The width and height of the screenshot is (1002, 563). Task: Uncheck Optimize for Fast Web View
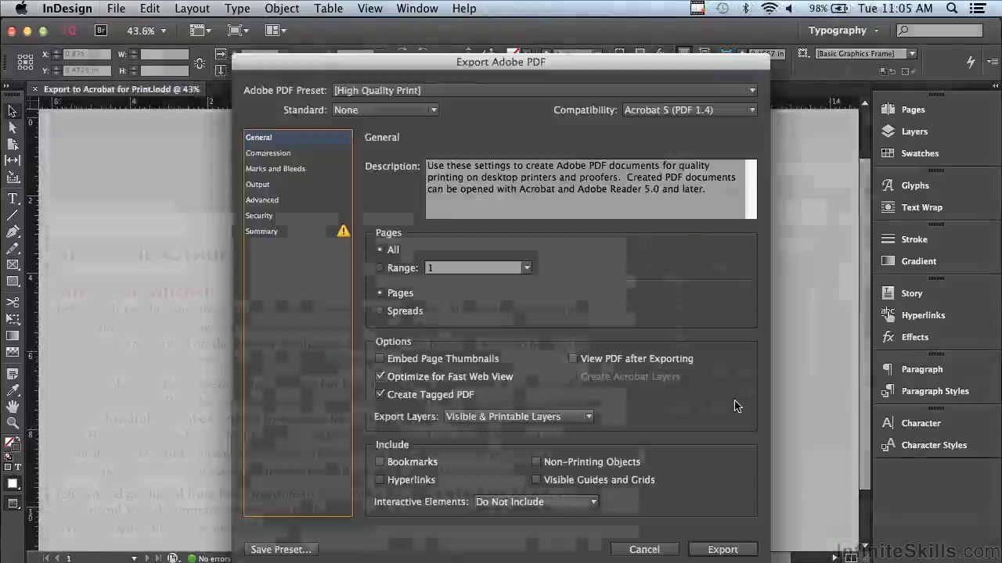click(x=380, y=376)
